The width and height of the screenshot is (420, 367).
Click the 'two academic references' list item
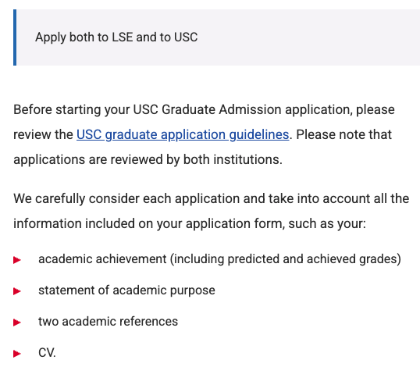coord(108,322)
